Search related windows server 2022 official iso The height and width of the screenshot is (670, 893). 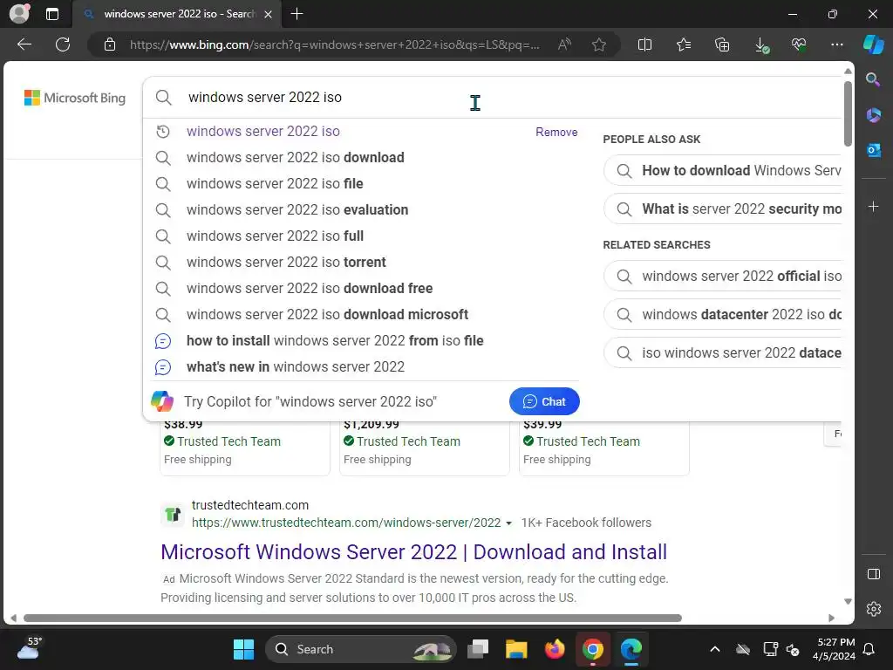tap(723, 277)
